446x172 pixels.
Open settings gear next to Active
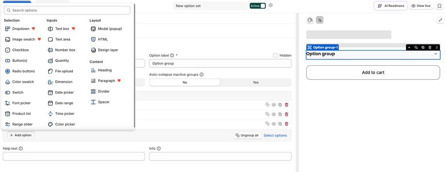[270, 5]
